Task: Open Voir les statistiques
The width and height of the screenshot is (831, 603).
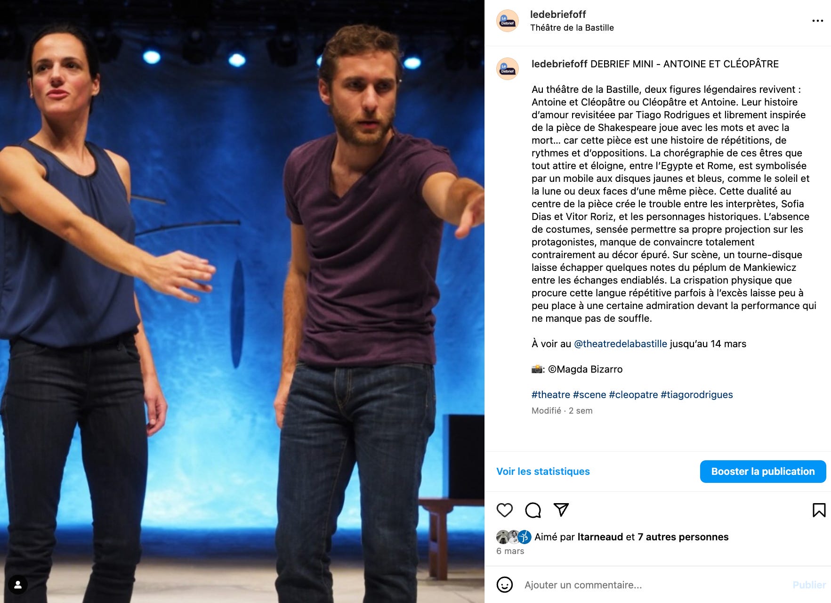Action: [x=543, y=472]
